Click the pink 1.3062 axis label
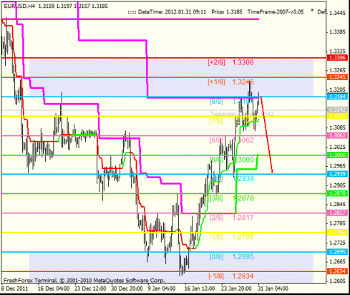 337,135
